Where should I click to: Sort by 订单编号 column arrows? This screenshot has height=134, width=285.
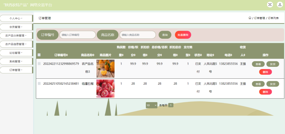click(67, 55)
